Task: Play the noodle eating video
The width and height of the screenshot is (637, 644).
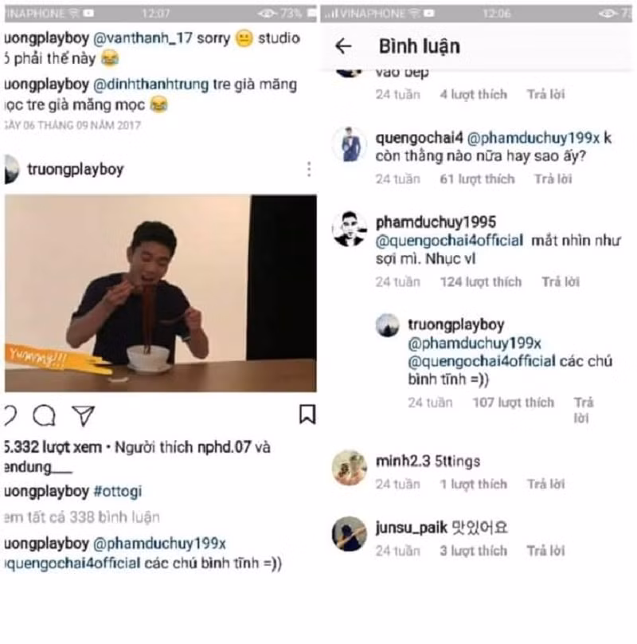Action: 161,293
